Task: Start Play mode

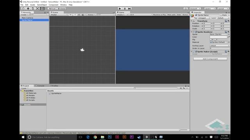Action: (120, 9)
